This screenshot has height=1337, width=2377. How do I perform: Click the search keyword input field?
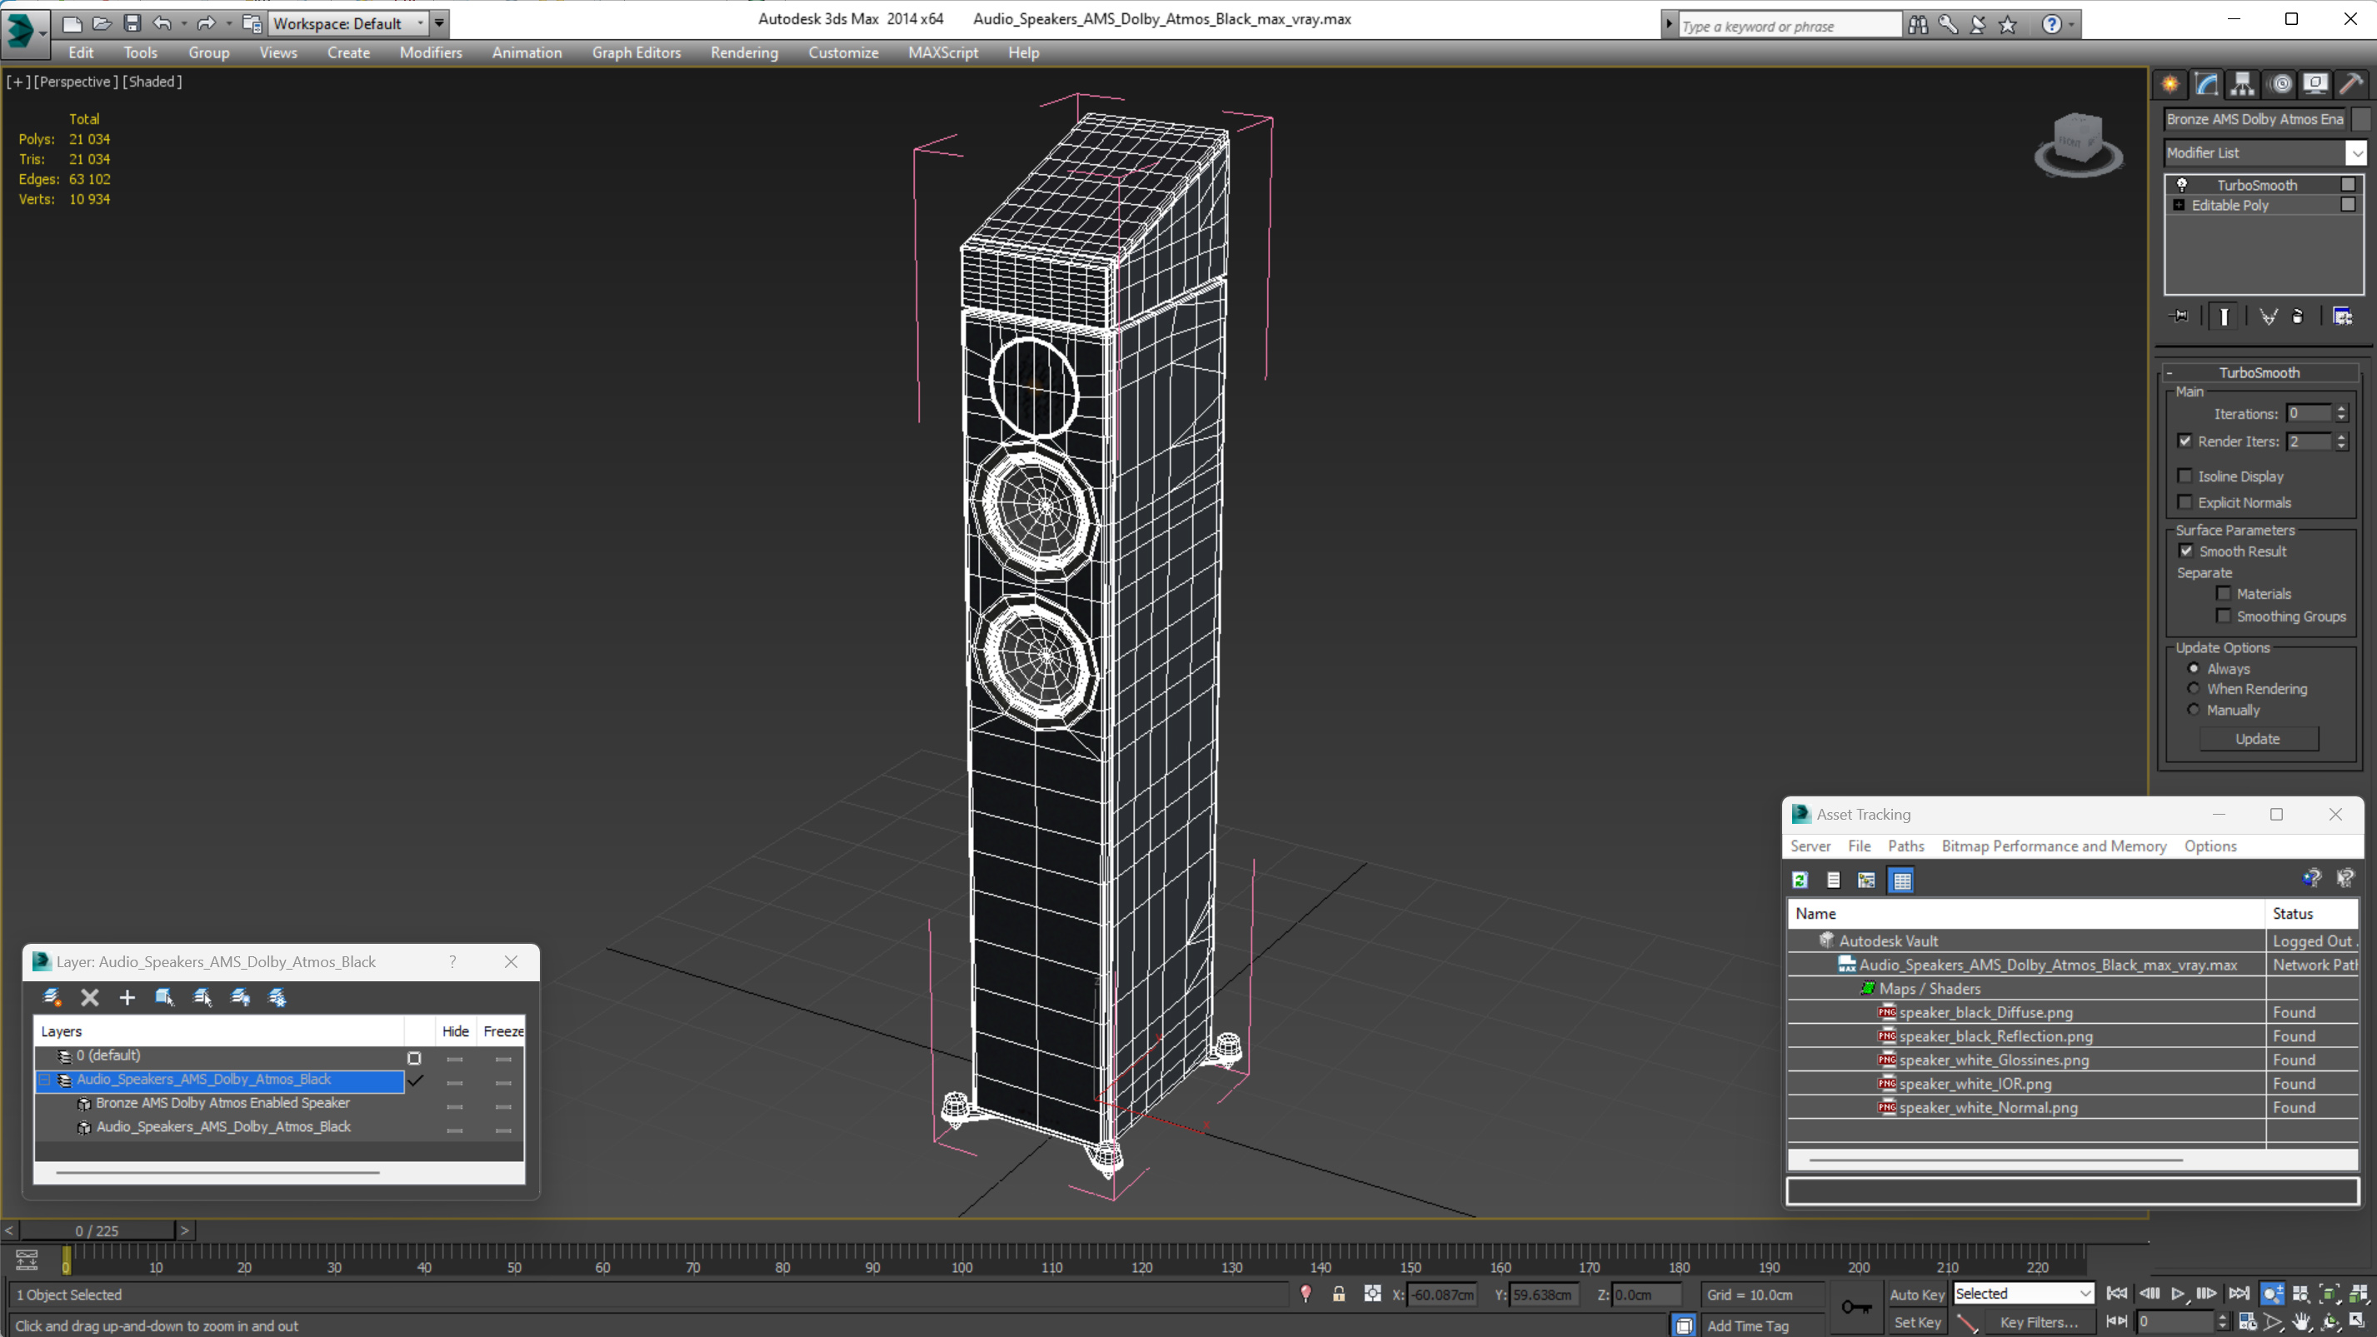[1790, 26]
